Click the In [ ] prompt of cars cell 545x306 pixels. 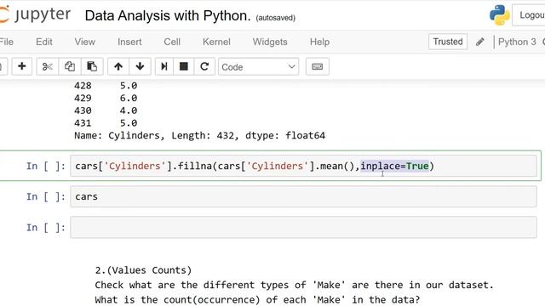coord(46,196)
